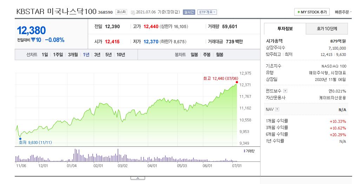Image resolution: width=363 pixels, height=184 pixels.
Task: Open fund fee help question icon
Action: (x=285, y=91)
